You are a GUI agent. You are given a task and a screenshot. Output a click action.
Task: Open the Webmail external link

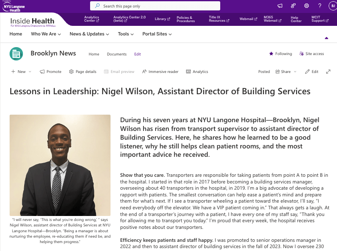click(248, 19)
